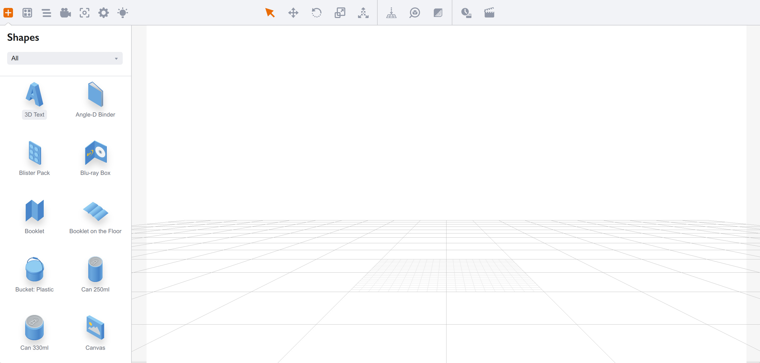Select the scale tool
Viewport: 760px width, 363px height.
339,13
